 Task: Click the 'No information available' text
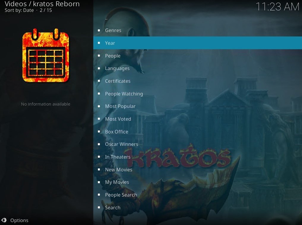point(46,104)
